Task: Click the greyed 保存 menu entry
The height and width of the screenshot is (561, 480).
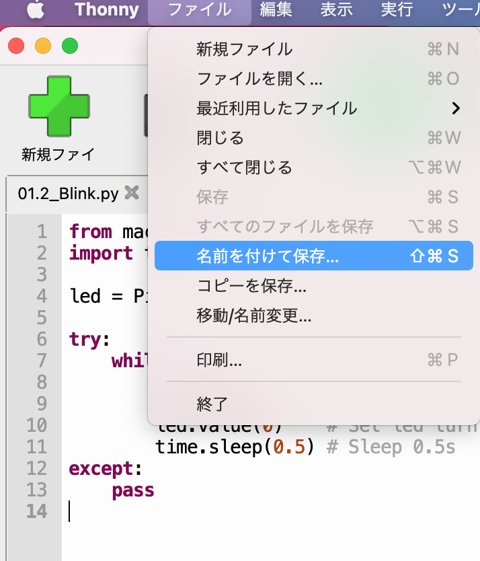Action: tap(314, 197)
